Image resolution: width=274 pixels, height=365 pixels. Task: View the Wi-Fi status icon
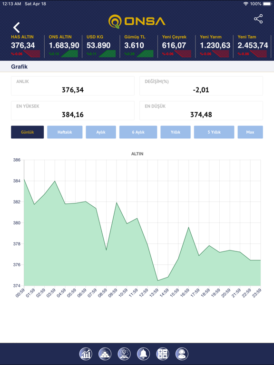tap(245, 4)
